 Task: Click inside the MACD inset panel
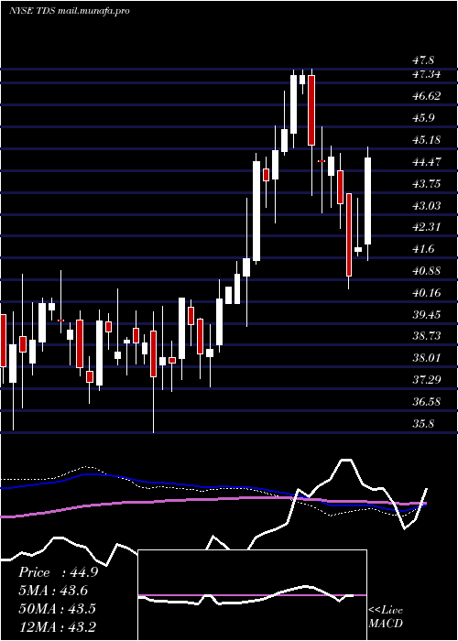click(x=252, y=595)
